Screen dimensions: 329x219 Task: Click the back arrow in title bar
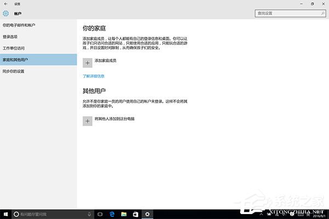pyautogui.click(x=5, y=3)
